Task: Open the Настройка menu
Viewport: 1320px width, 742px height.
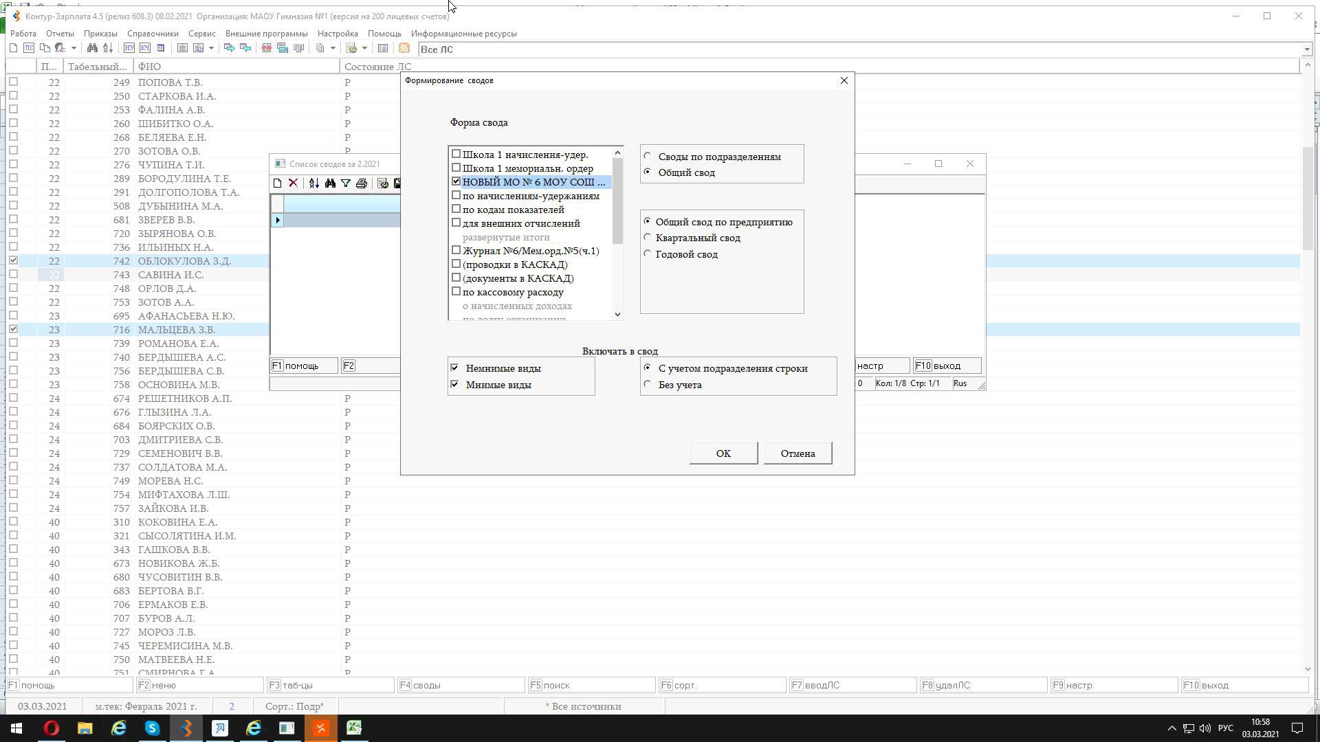Action: (338, 33)
